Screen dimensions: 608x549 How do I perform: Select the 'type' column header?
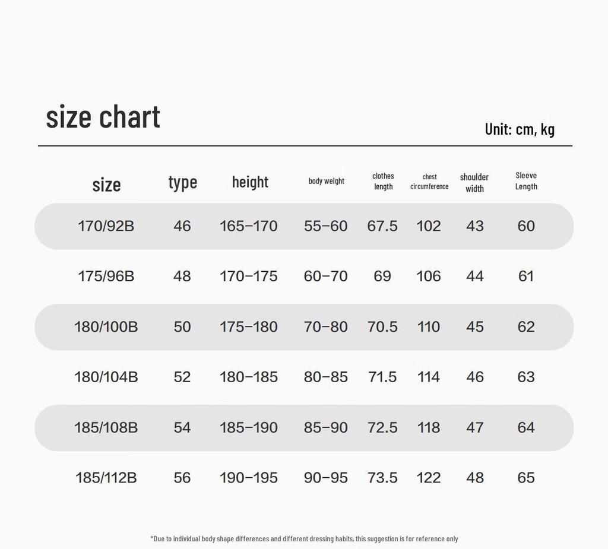(183, 182)
